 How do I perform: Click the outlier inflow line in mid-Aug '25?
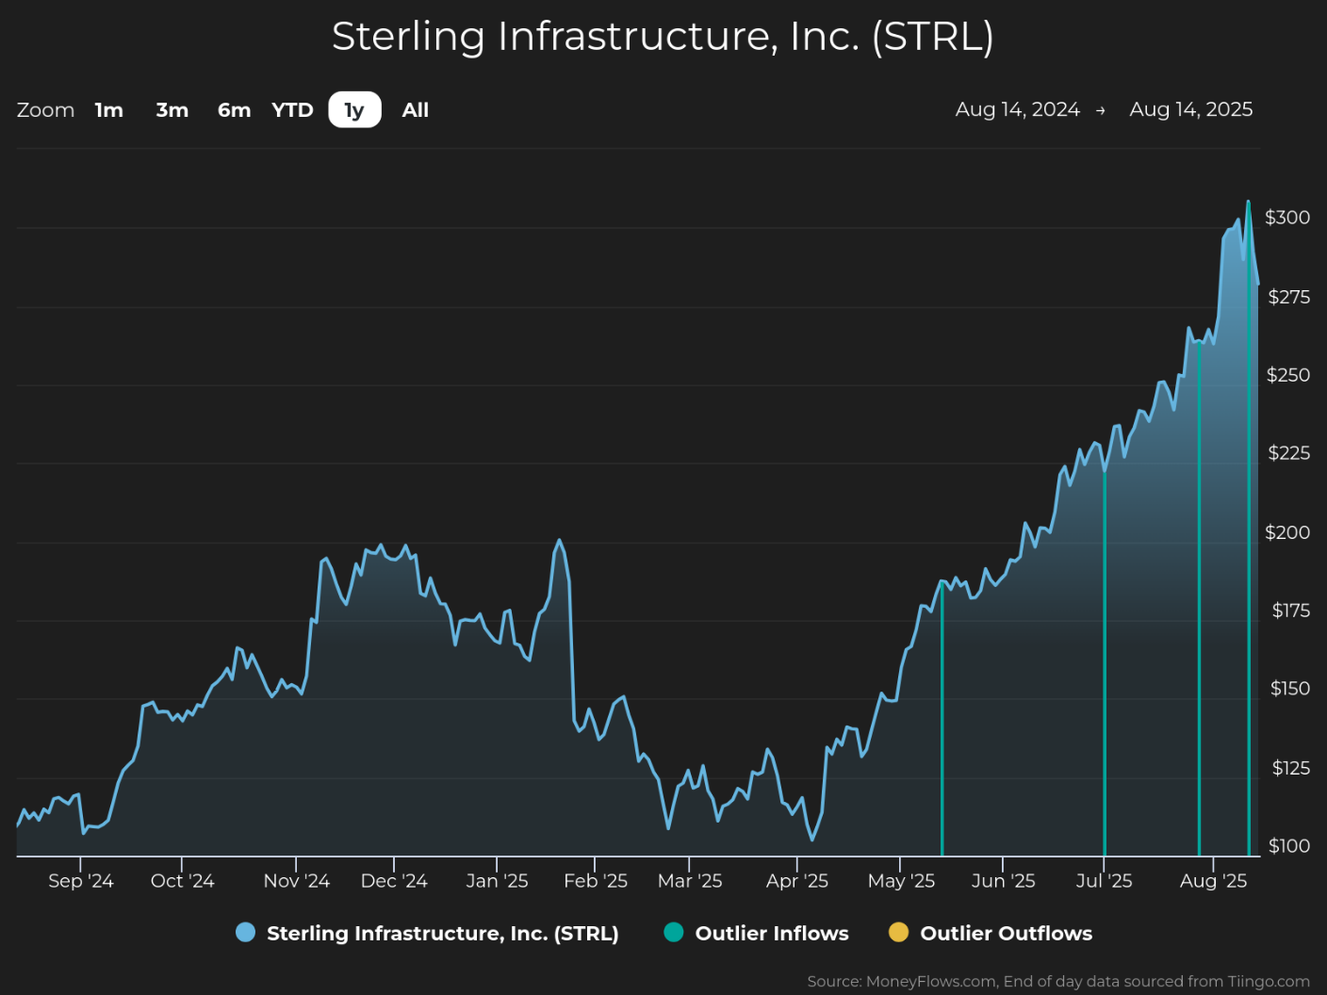(1249, 529)
